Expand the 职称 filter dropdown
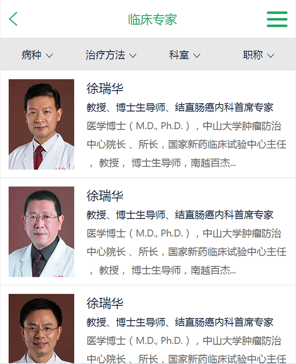296x364 pixels. (x=259, y=55)
